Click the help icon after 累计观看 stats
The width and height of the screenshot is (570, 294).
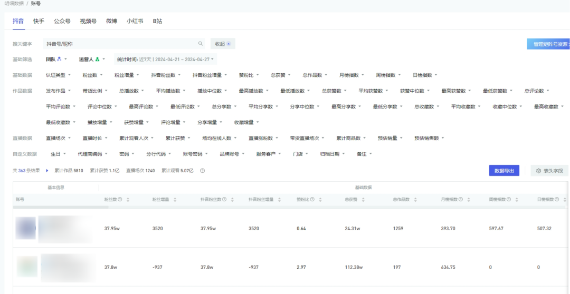tap(203, 171)
